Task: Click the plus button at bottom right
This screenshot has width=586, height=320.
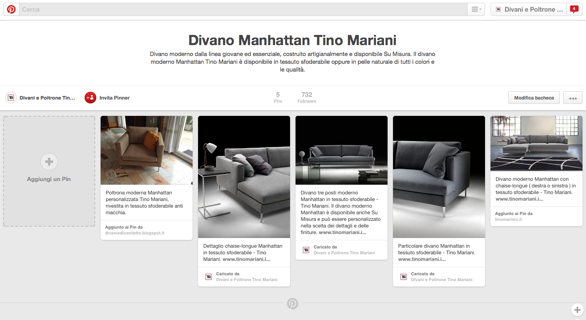Action: (x=577, y=310)
